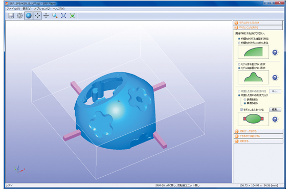Select the magnifying glass zoom tool

coord(55,16)
